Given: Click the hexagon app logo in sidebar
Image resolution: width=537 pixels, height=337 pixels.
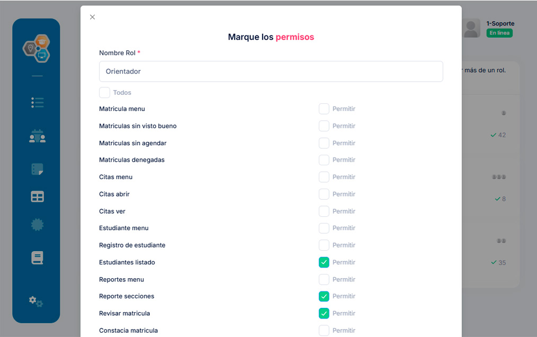Looking at the screenshot, I should tap(37, 48).
